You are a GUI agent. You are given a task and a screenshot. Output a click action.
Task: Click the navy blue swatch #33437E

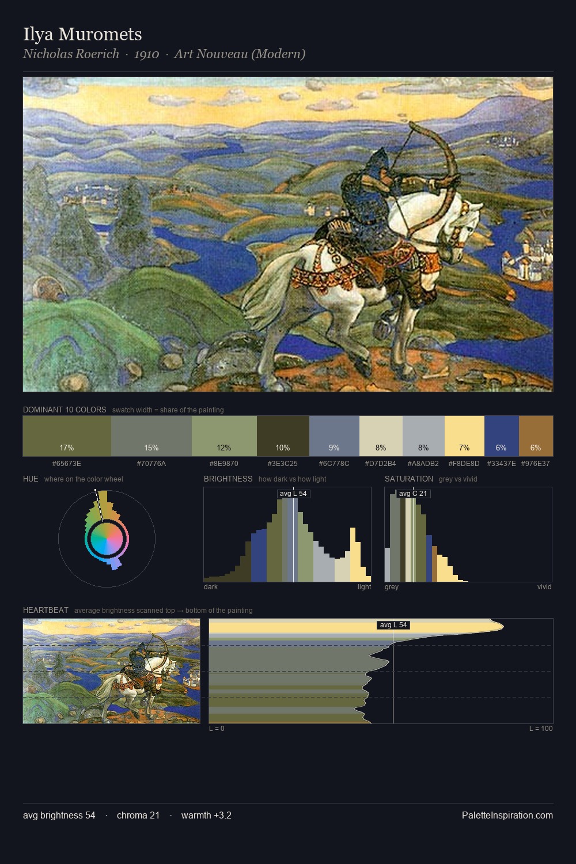click(x=502, y=436)
